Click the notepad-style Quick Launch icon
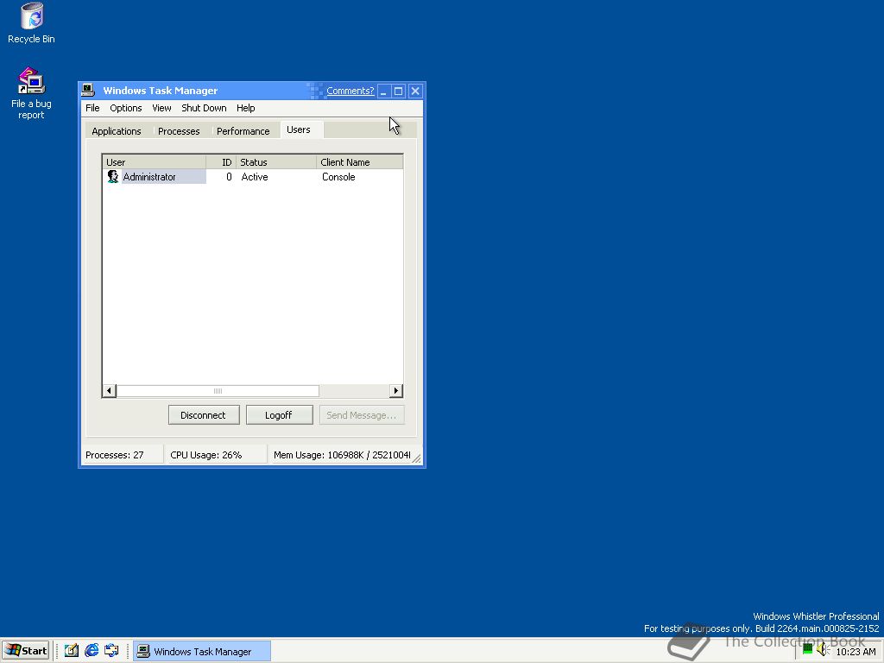The width and height of the screenshot is (884, 663). click(x=71, y=651)
